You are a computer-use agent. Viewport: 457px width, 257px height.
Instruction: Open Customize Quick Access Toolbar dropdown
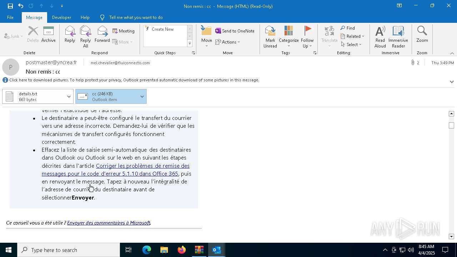click(62, 6)
